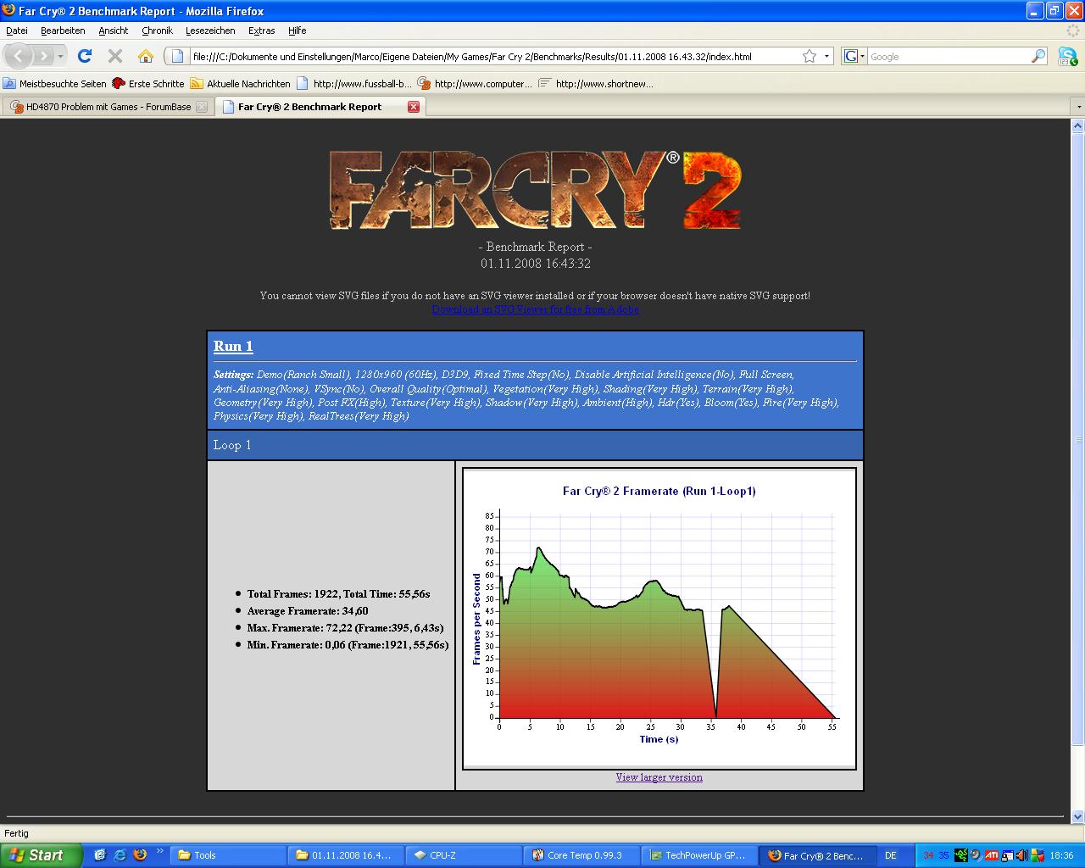Open the Bearbeiten menu
The image size is (1085, 868).
click(63, 31)
